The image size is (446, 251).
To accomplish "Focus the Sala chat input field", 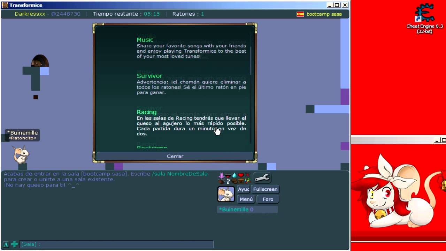I will pyautogui.click(x=117, y=244).
